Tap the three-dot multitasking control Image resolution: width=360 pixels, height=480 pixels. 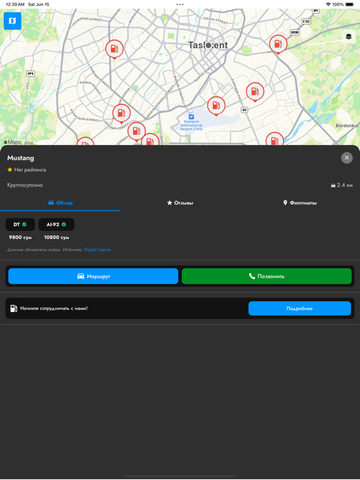tap(180, 4)
